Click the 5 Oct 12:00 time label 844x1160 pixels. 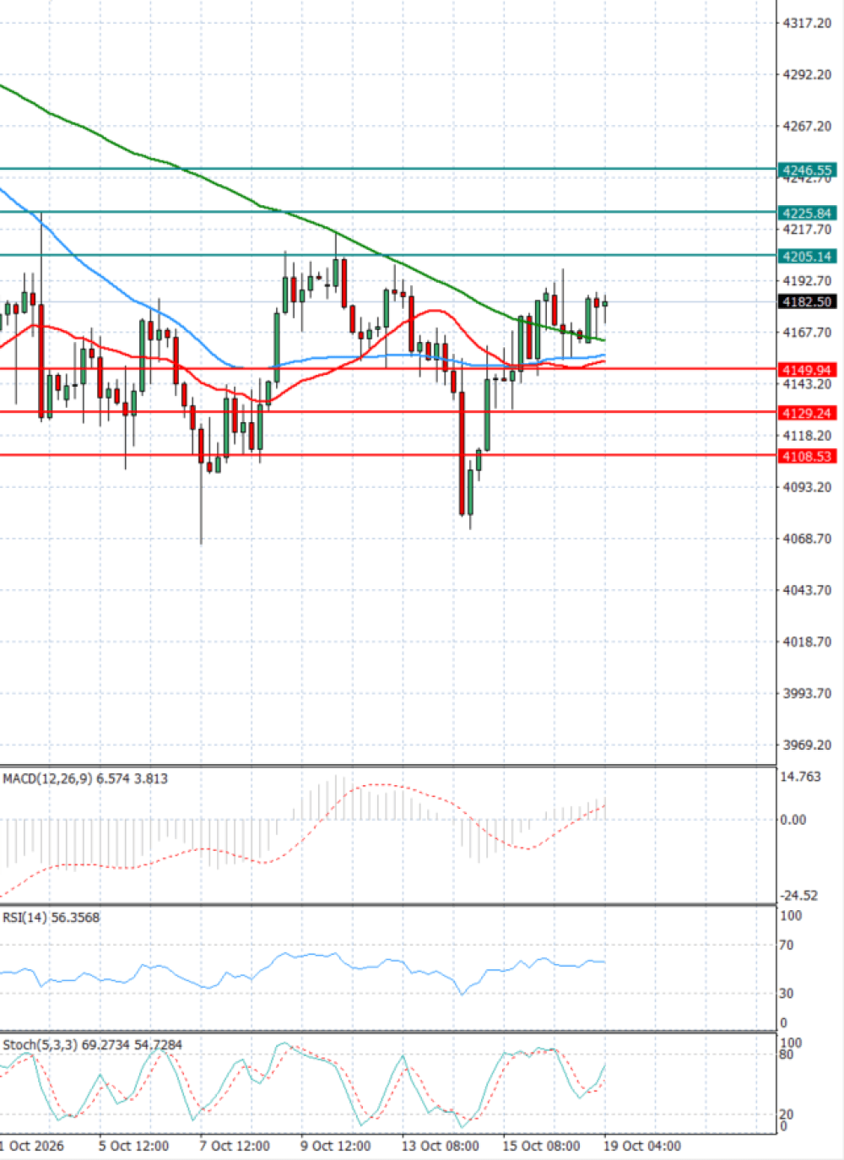133,1146
